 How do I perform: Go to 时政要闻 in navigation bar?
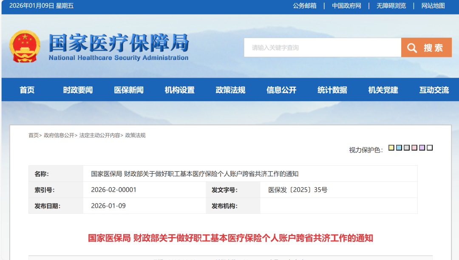click(x=78, y=90)
